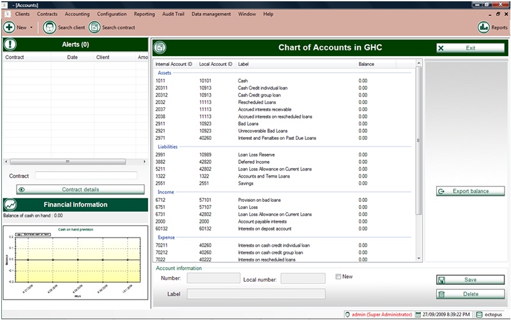Click the Contract details button
Image resolution: width=511 pixels, height=320 pixels.
pyautogui.click(x=80, y=190)
